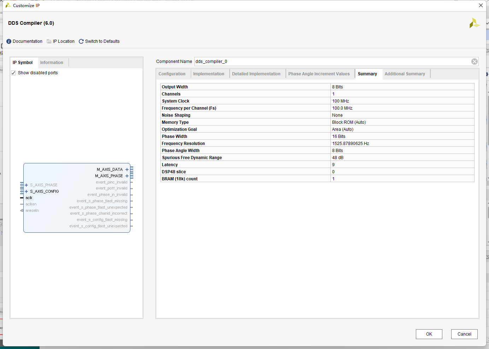489x349 pixels.
Task: Click the aclk port label
Action: tap(29, 198)
